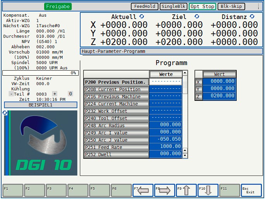The height and width of the screenshot is (199, 265).
Task: Click the NPV (G540) 1 value
Action: (x=46, y=42)
